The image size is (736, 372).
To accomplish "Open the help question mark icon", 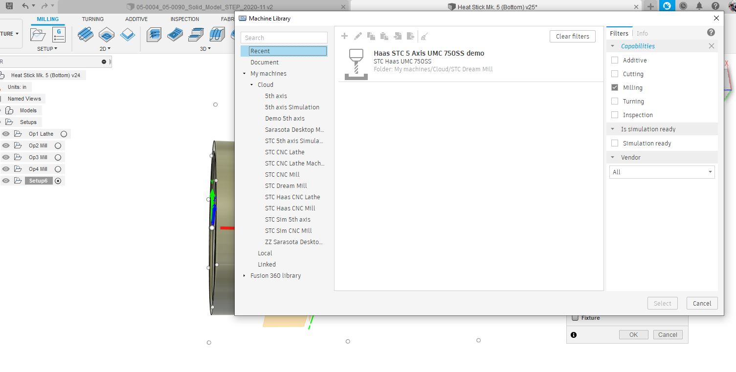I will (711, 32).
